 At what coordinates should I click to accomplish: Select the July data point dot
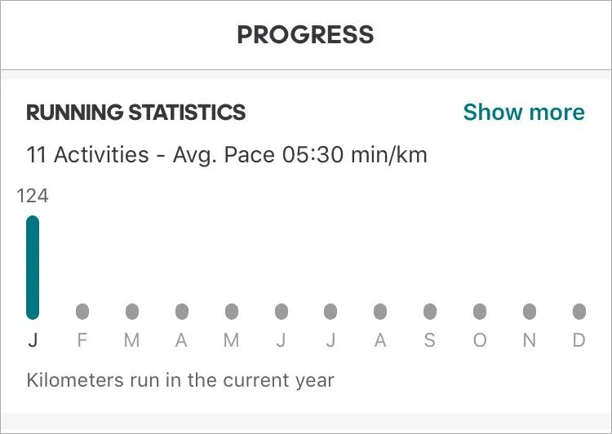(x=330, y=312)
